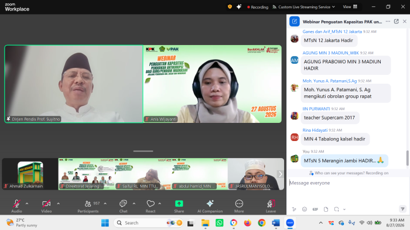
Task: Click your message 'MTsN 5 Merangin Jambi HADIR'
Action: click(344, 161)
